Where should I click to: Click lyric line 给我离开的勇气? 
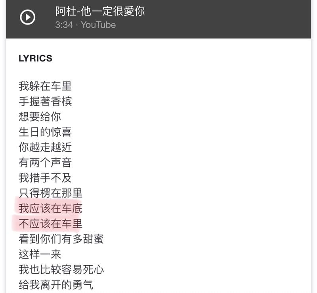[x=56, y=285]
